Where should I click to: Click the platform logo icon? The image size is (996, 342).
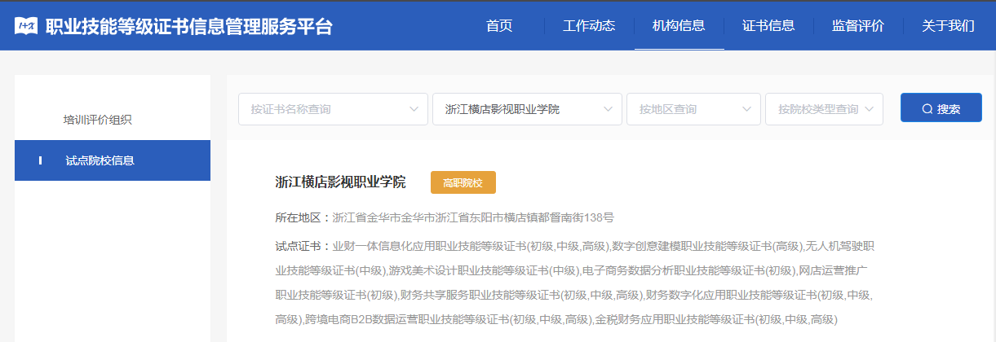point(26,26)
